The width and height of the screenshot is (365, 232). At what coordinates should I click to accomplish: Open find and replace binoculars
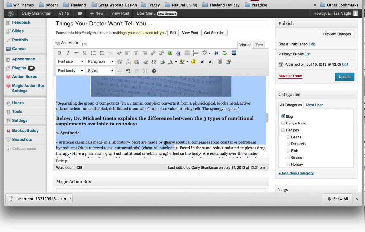pyautogui.click(x=216, y=53)
